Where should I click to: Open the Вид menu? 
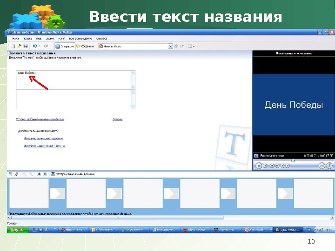(39, 39)
